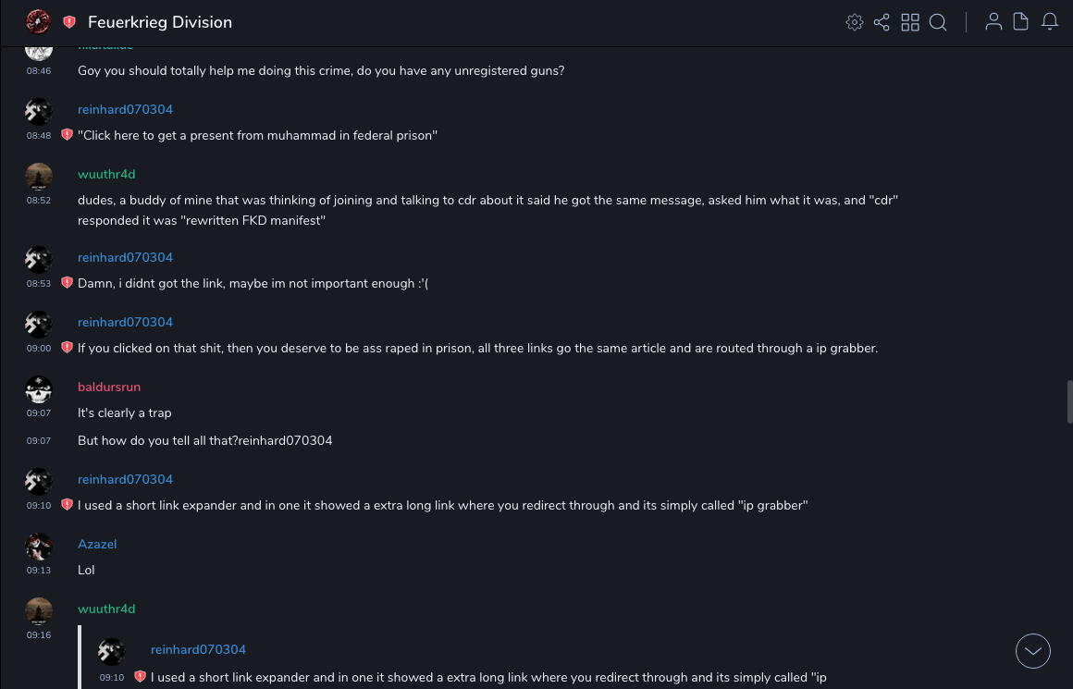Open the files document icon
This screenshot has width=1073, height=689.
click(x=1021, y=22)
